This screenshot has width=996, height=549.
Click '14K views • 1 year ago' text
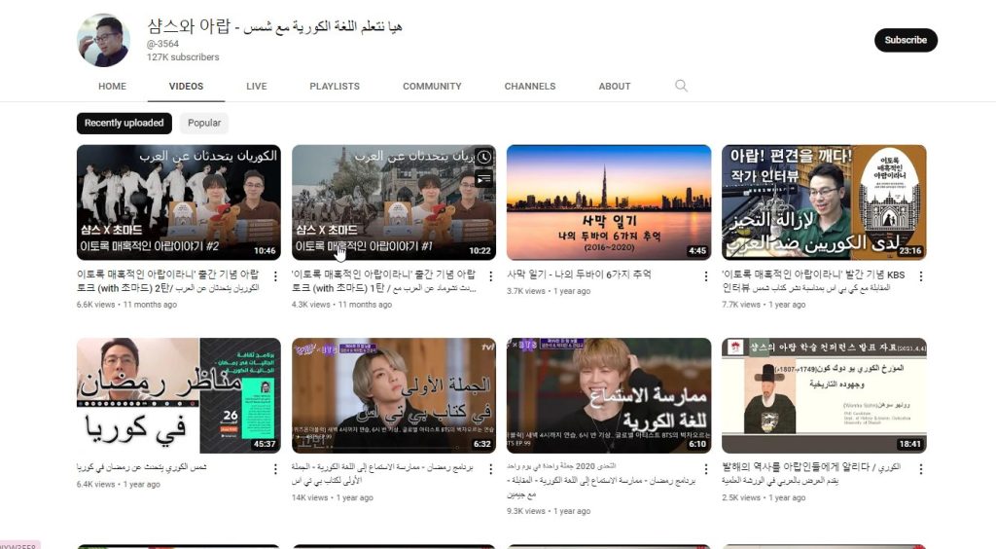(x=333, y=497)
